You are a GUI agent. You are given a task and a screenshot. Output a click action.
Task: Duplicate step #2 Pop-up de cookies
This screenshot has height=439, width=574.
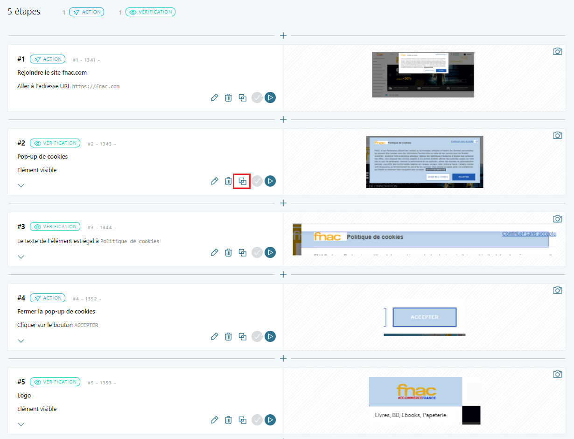[x=242, y=181]
